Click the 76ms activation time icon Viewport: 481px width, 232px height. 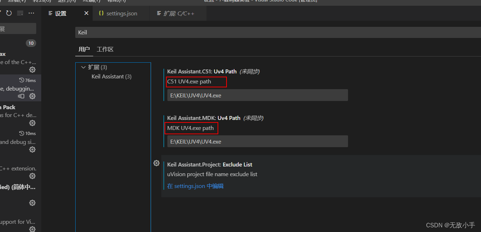pos(22,80)
